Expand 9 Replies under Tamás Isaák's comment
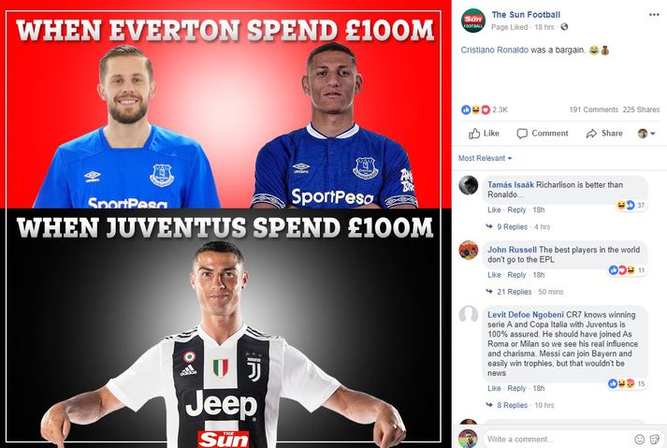The height and width of the screenshot is (448, 667). 512,226
